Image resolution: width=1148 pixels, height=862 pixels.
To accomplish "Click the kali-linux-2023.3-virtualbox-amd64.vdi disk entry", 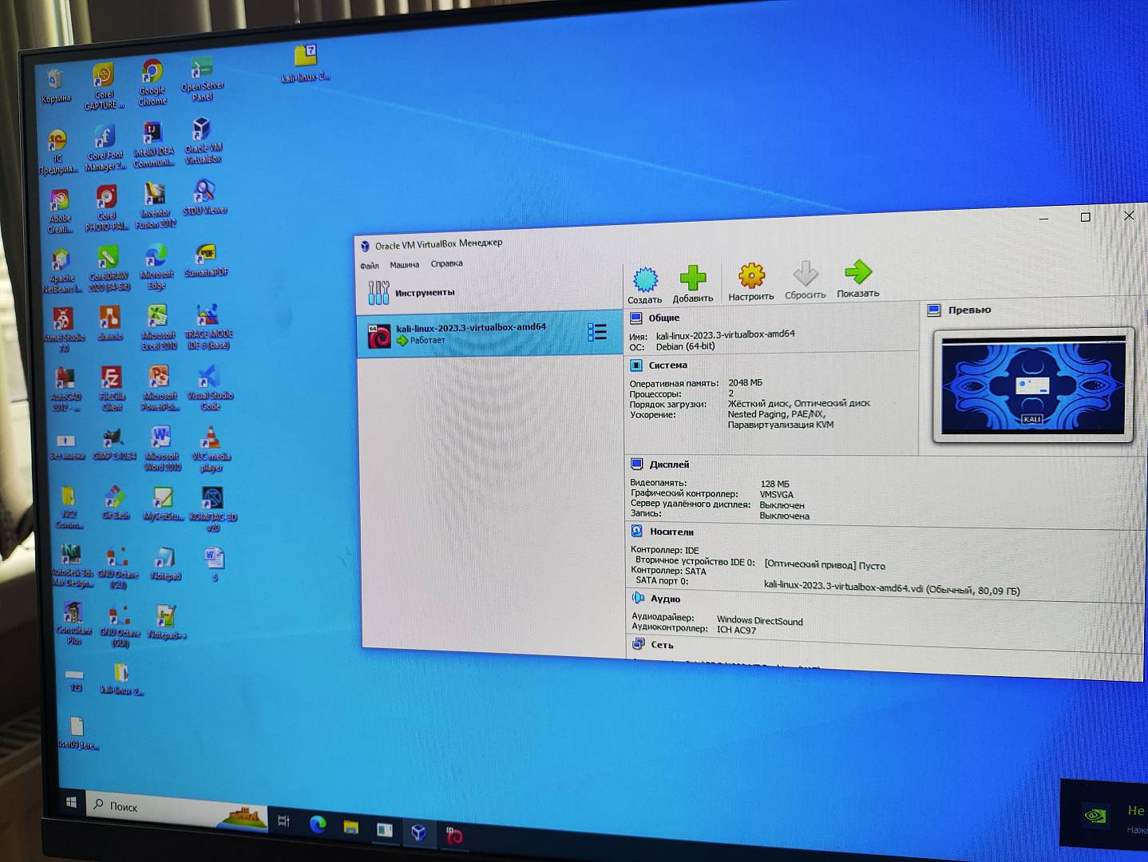I will pos(892,589).
